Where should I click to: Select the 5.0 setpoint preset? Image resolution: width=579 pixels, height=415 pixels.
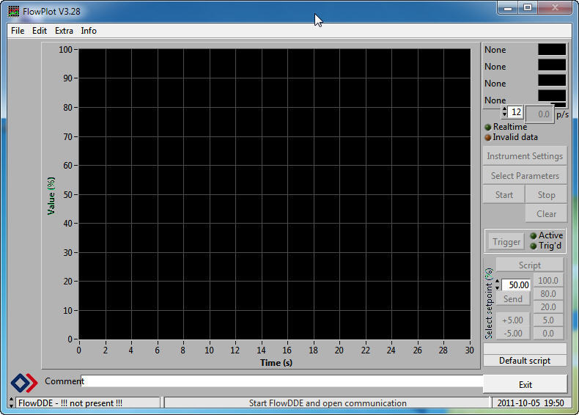(x=548, y=320)
